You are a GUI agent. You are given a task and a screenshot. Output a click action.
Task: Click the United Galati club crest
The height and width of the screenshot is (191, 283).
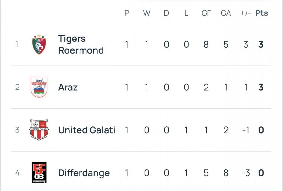coord(39,130)
